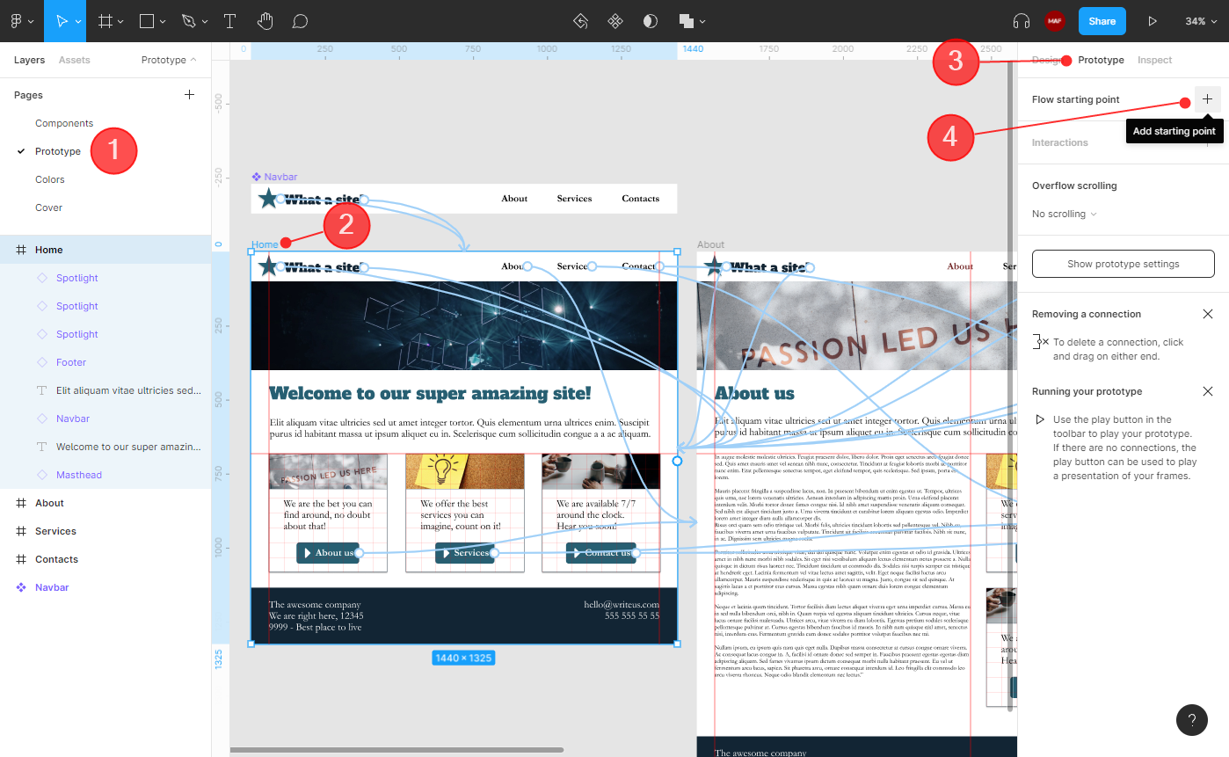Open audio headphones conversation icon
Viewport: 1229px width, 757px height.
coord(1021,21)
